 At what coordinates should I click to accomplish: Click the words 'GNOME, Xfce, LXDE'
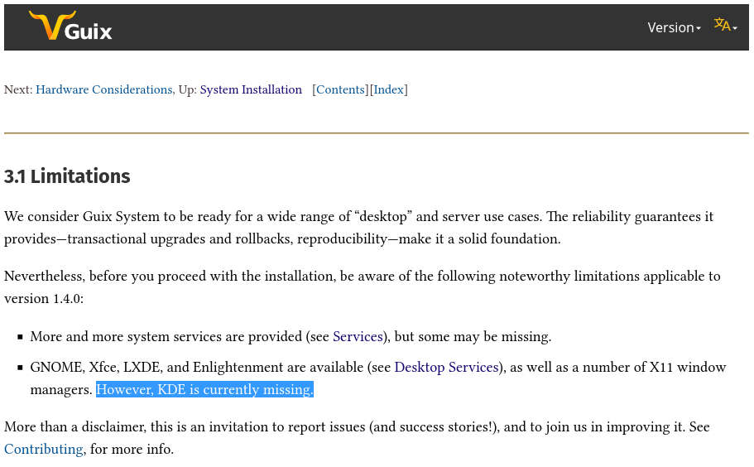coord(95,368)
